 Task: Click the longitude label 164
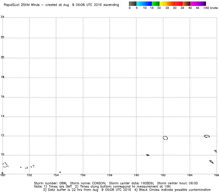pyautogui.click(x=190, y=175)
